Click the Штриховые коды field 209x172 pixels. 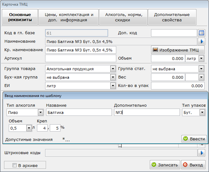tap(121, 153)
